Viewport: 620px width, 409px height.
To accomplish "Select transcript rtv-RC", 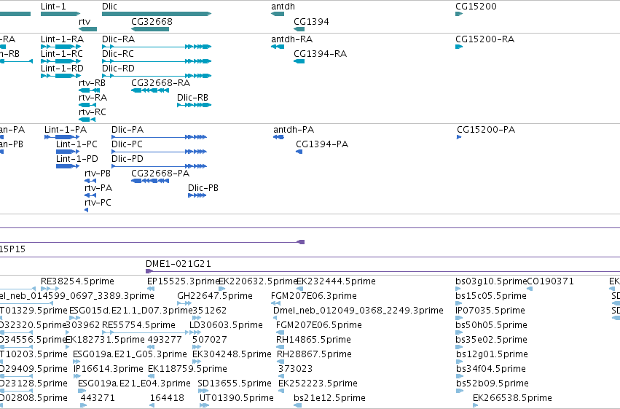I will 87,120.
